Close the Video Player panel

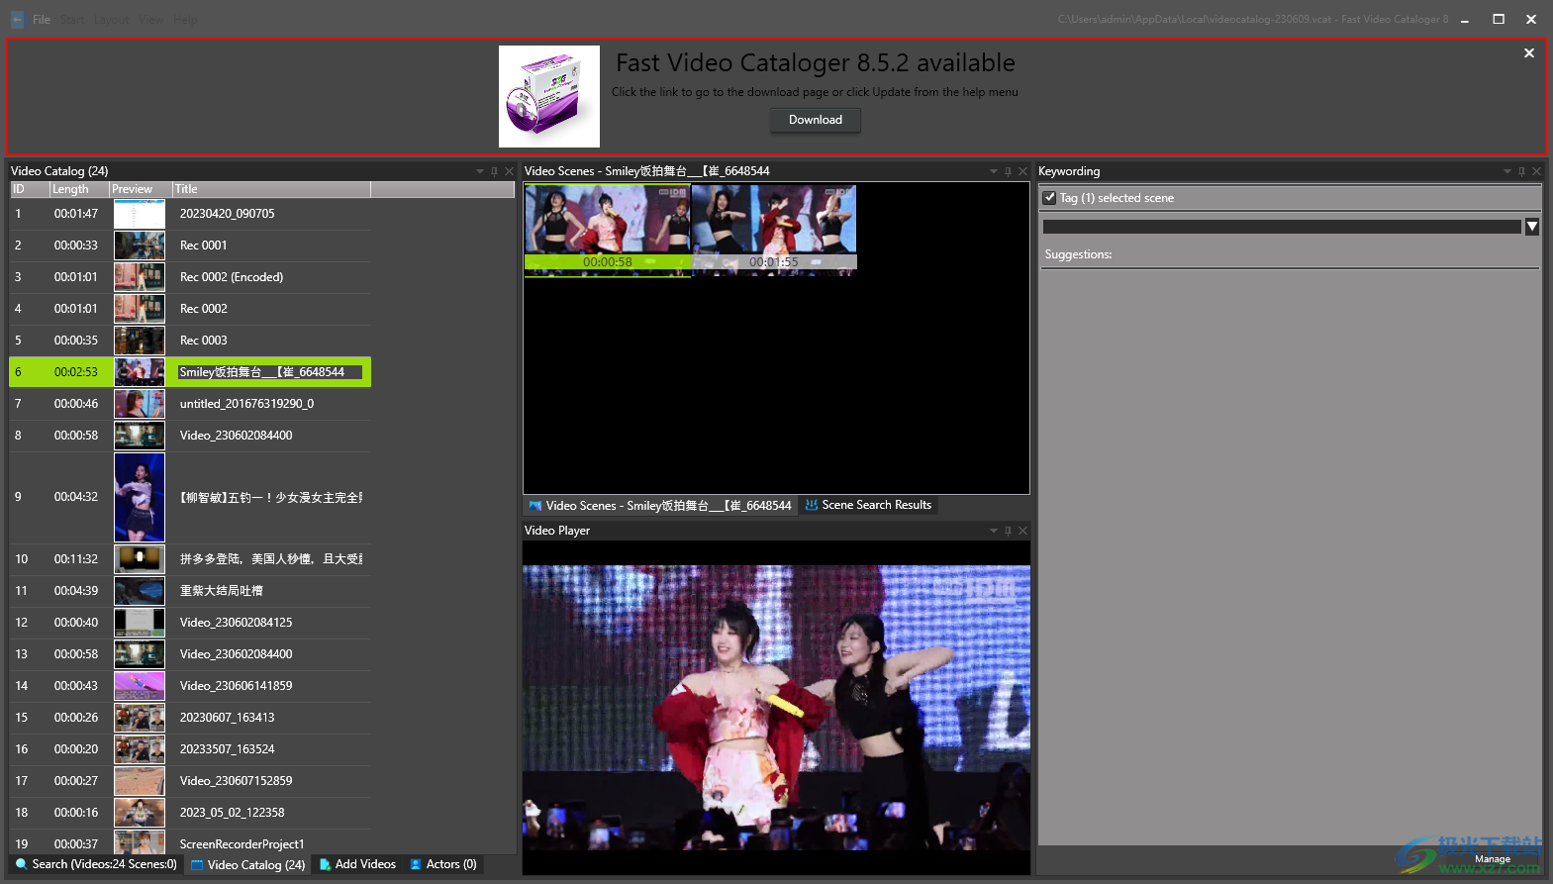[x=1023, y=531]
